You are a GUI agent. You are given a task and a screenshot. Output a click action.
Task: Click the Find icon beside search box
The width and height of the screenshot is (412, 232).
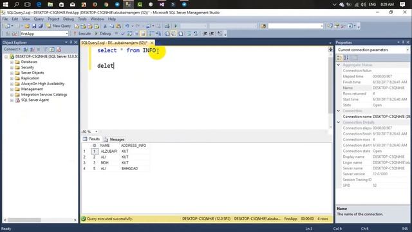[263, 26]
